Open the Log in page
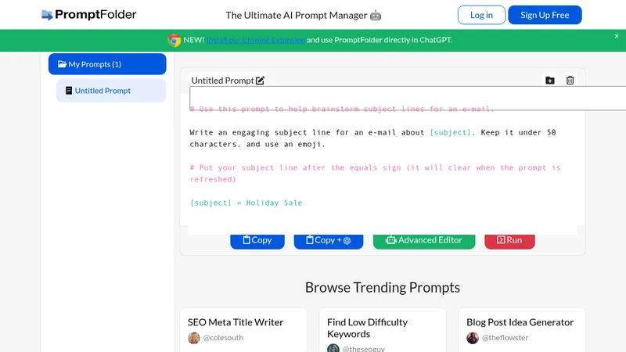Screen dimensions: 626x352 point(481,15)
